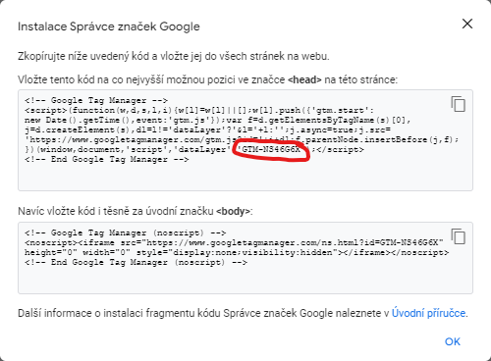Copy the body noscript snippet
Screen dimensions: 491x361
(x=459, y=236)
